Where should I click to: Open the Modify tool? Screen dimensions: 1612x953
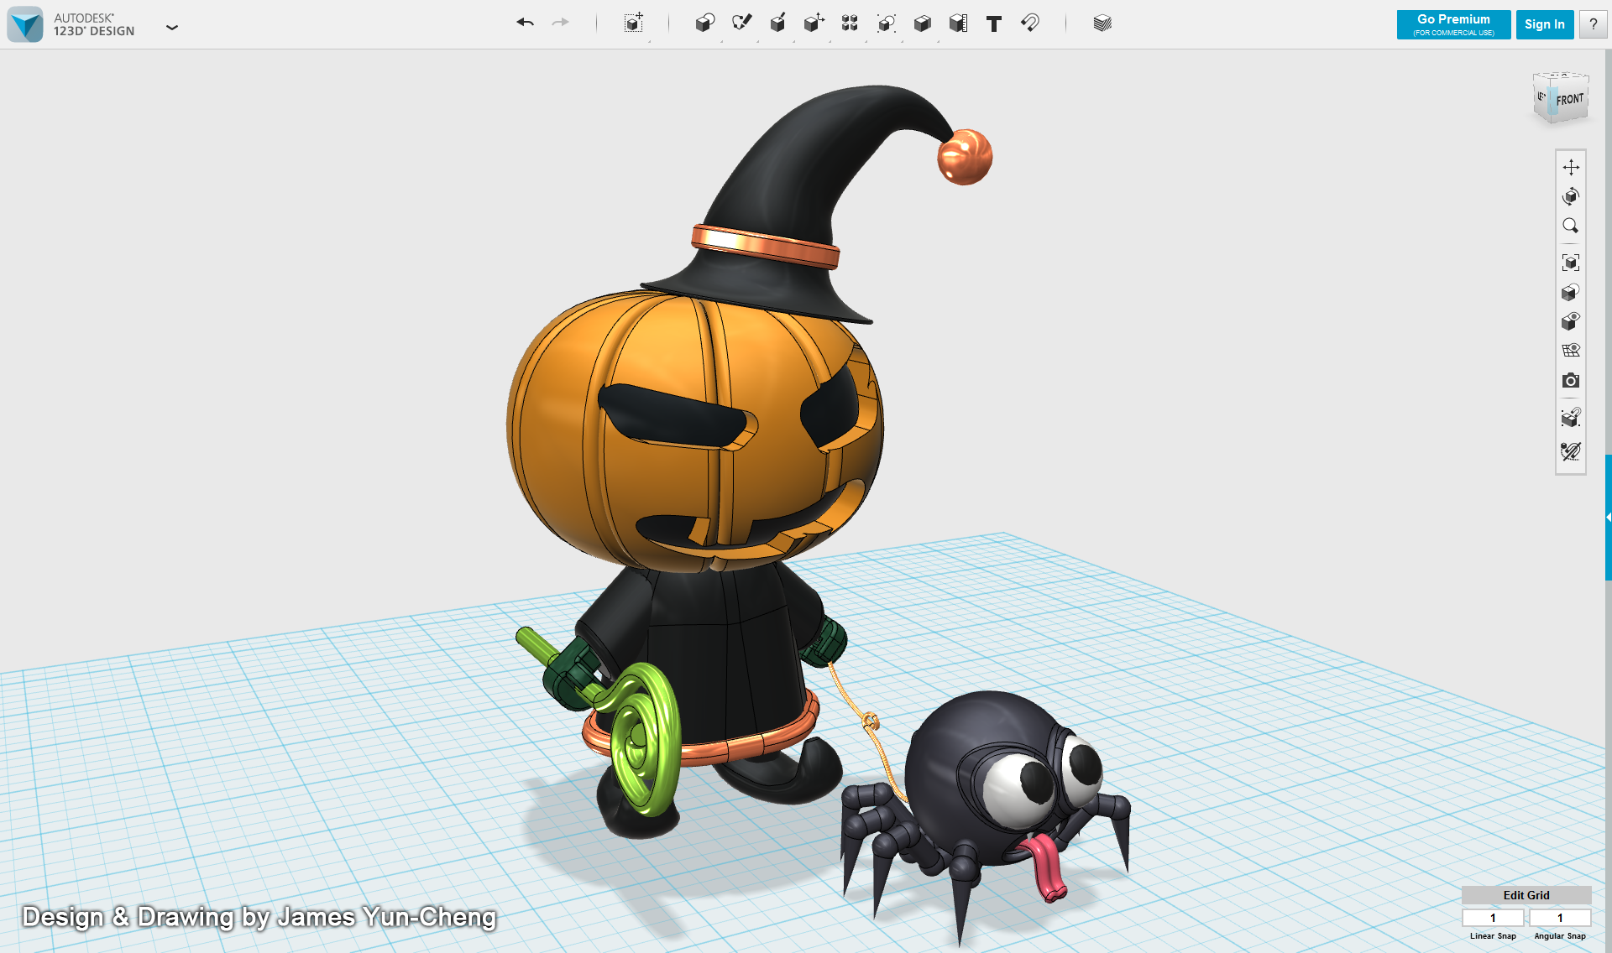pyautogui.click(x=814, y=23)
